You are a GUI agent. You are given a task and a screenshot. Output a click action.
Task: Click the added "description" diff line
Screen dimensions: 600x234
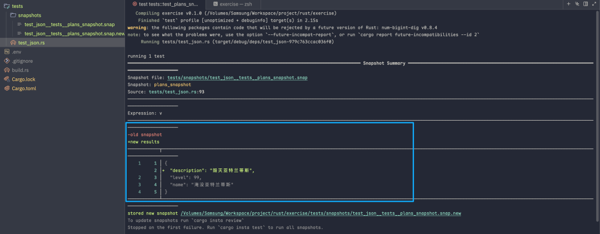(x=212, y=171)
